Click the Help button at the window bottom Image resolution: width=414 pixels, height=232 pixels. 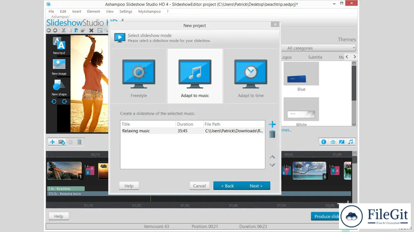pos(59,216)
